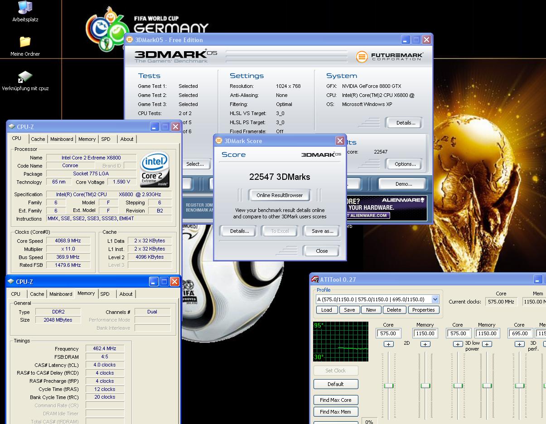Click the ATITool title bar icon
Viewport: 546px width, 424px height.
coord(315,279)
